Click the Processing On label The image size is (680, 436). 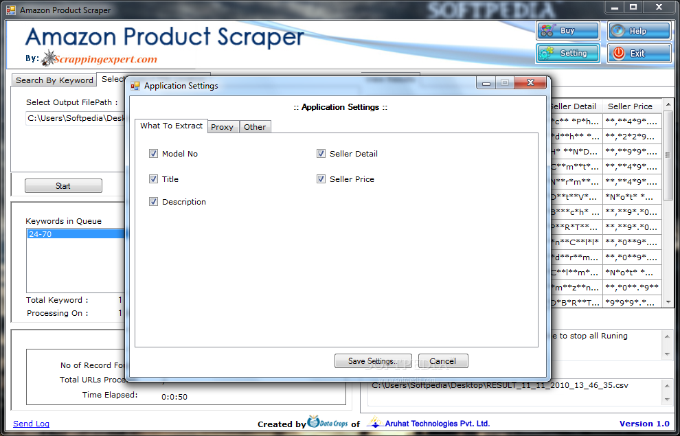pyautogui.click(x=57, y=313)
